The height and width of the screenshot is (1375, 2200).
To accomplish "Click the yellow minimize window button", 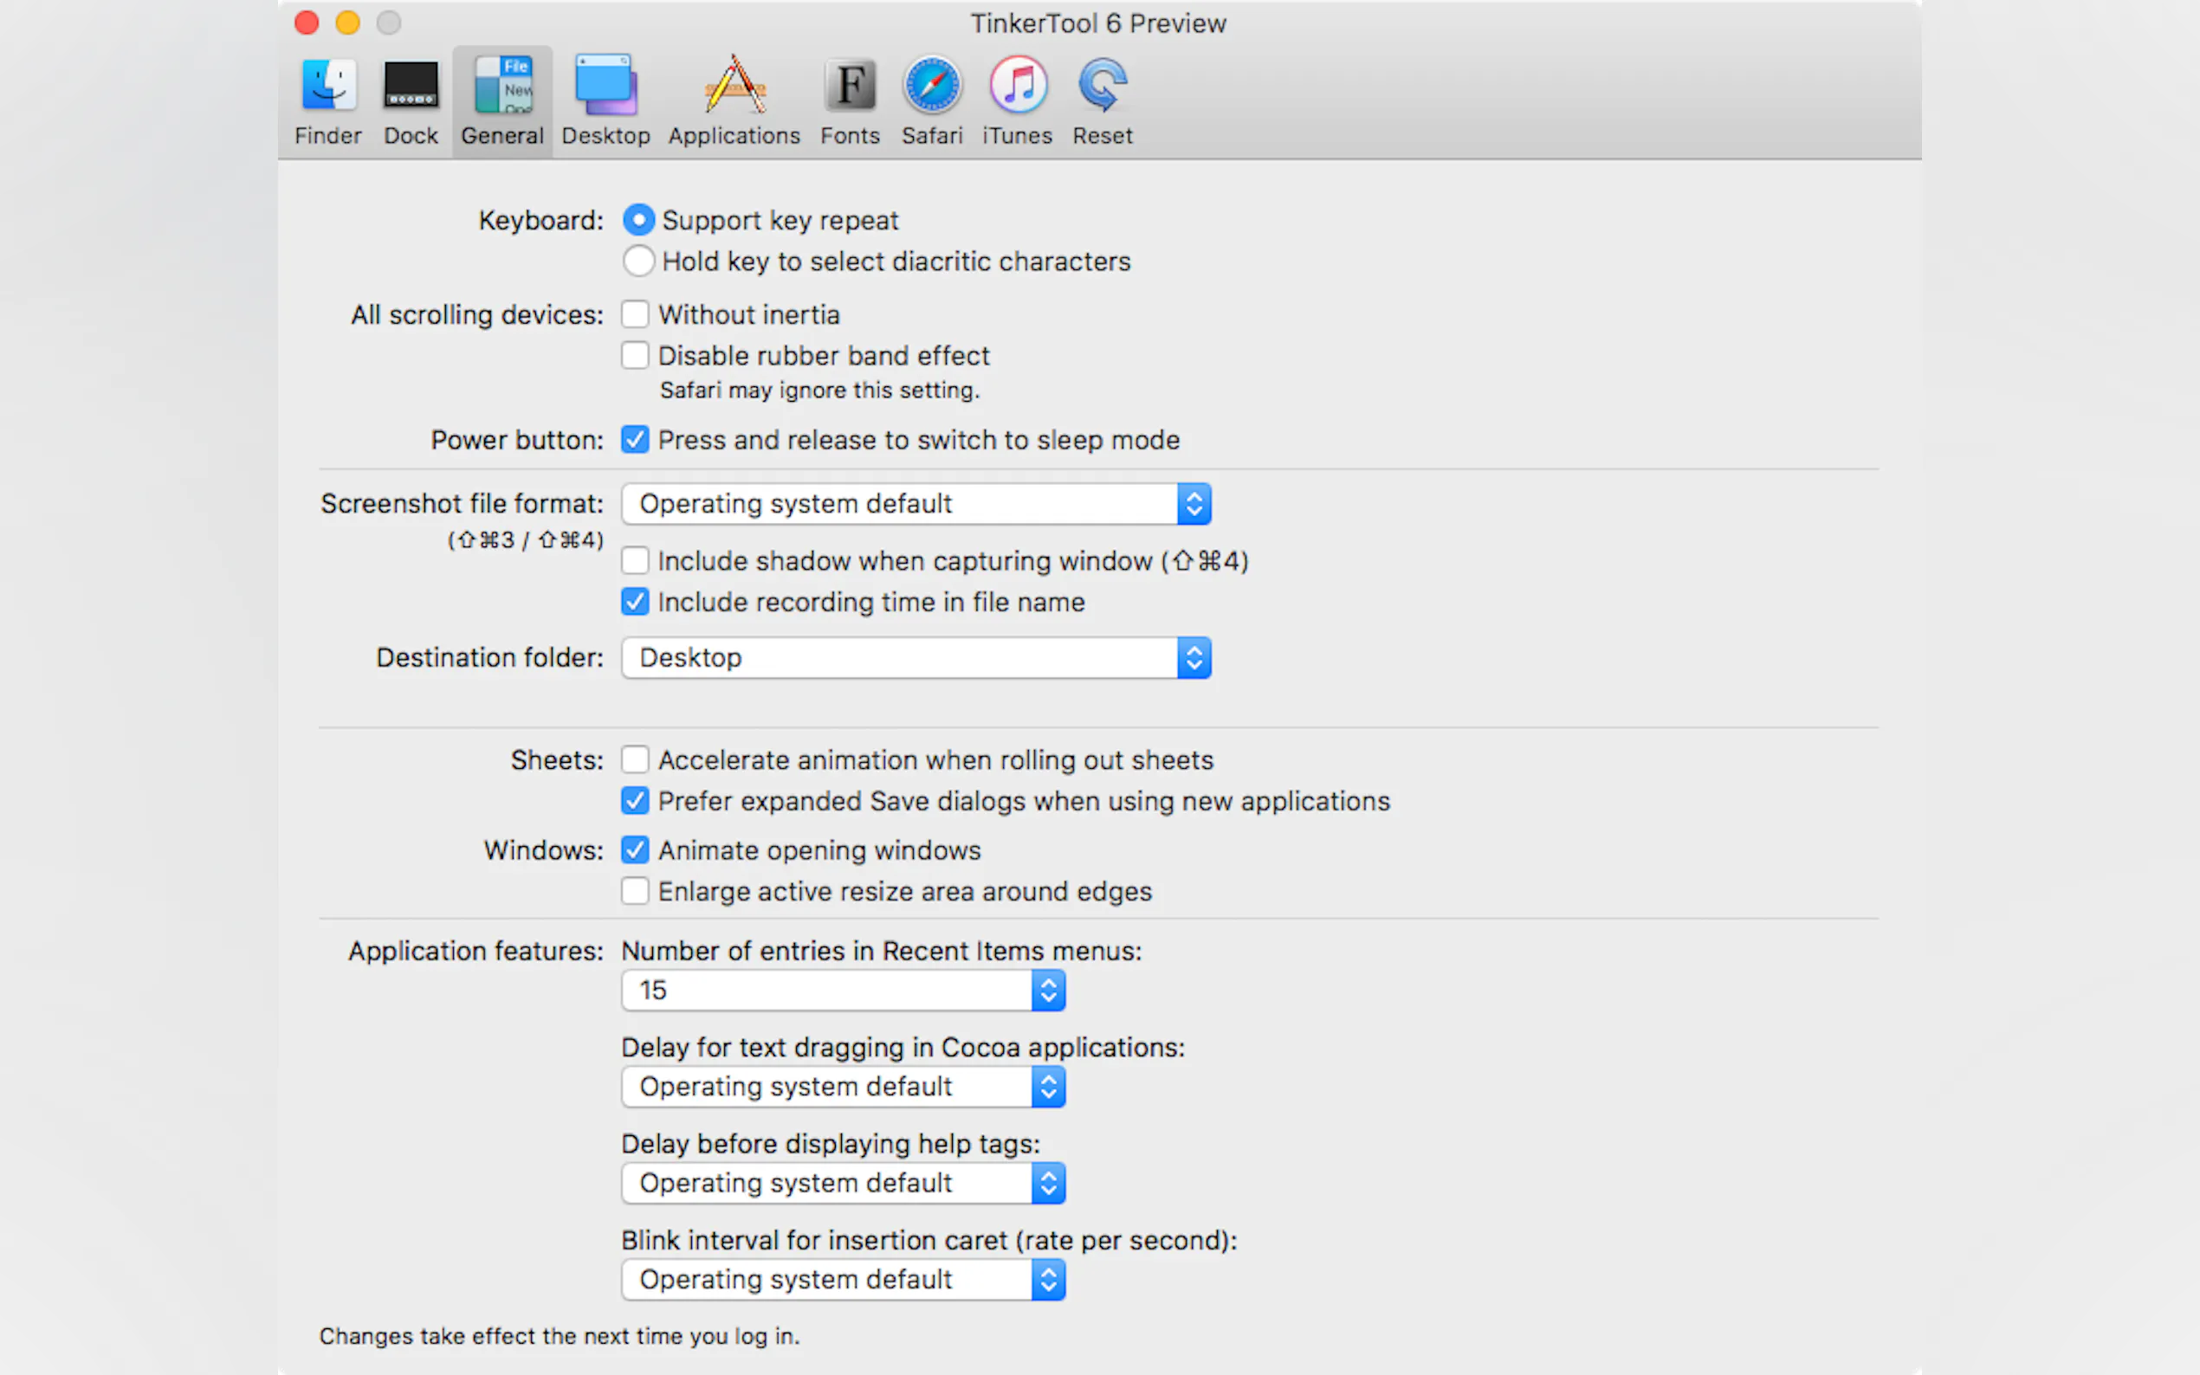I will [347, 23].
